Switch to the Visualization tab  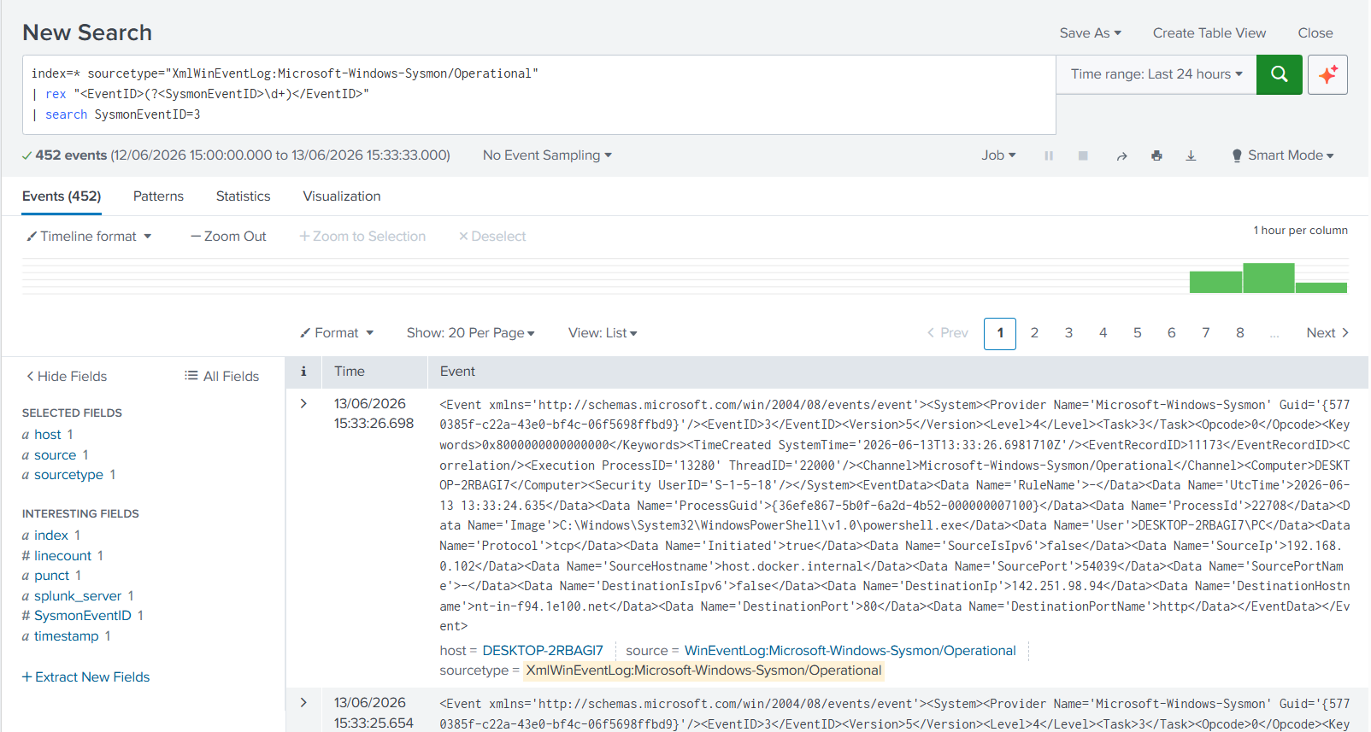(x=342, y=196)
